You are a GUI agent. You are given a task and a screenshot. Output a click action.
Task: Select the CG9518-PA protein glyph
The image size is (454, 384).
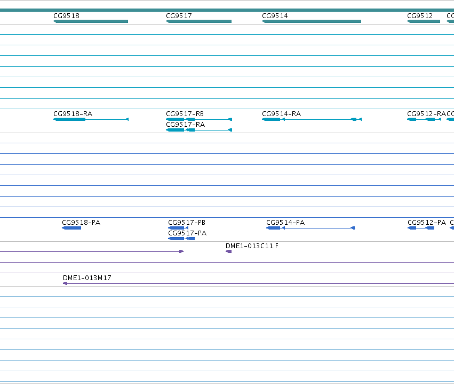point(71,228)
